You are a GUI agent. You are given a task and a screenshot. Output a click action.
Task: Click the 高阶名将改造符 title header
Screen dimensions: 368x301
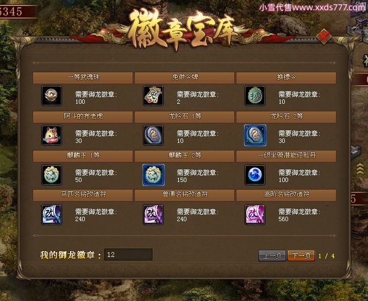click(x=286, y=195)
